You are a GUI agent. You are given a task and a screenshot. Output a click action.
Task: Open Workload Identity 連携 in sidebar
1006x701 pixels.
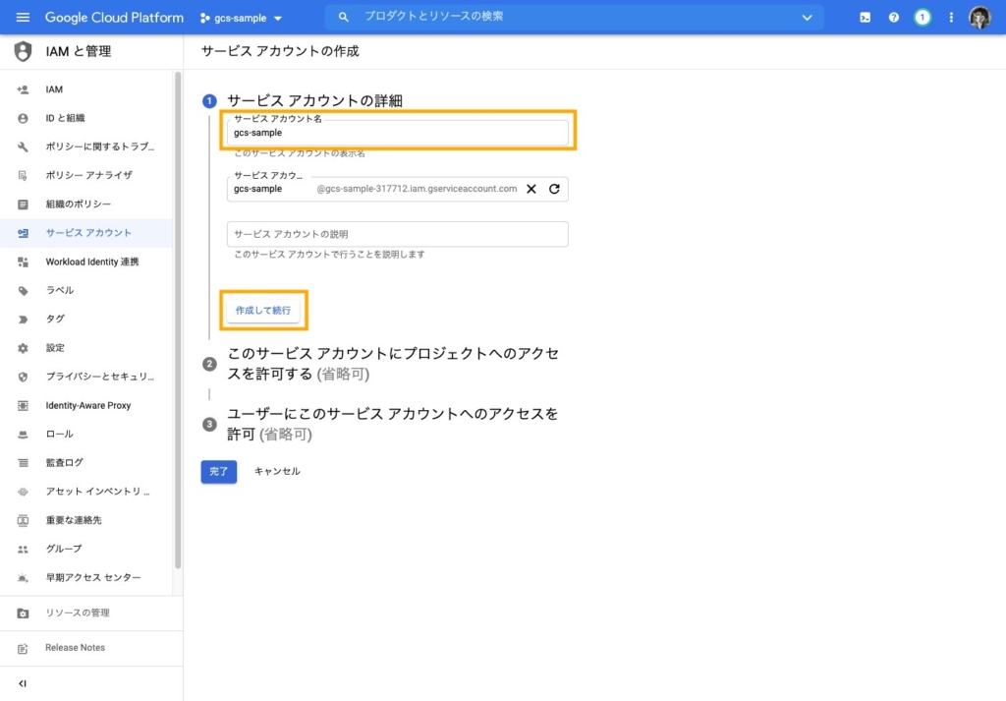(91, 263)
